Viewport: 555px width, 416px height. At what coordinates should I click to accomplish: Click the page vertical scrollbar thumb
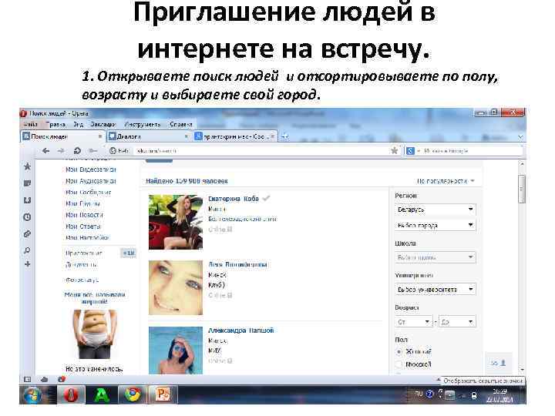(x=521, y=189)
